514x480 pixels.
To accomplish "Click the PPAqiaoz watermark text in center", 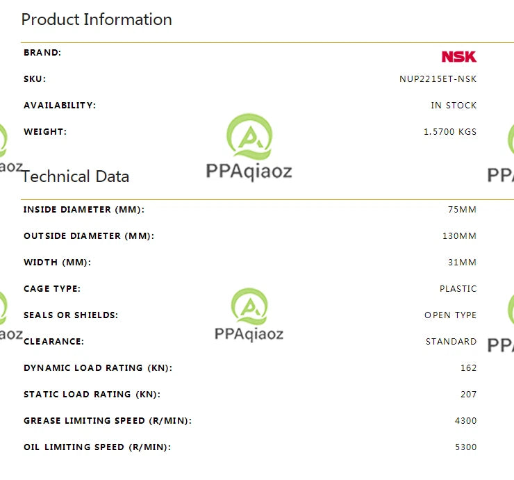I will [x=249, y=172].
